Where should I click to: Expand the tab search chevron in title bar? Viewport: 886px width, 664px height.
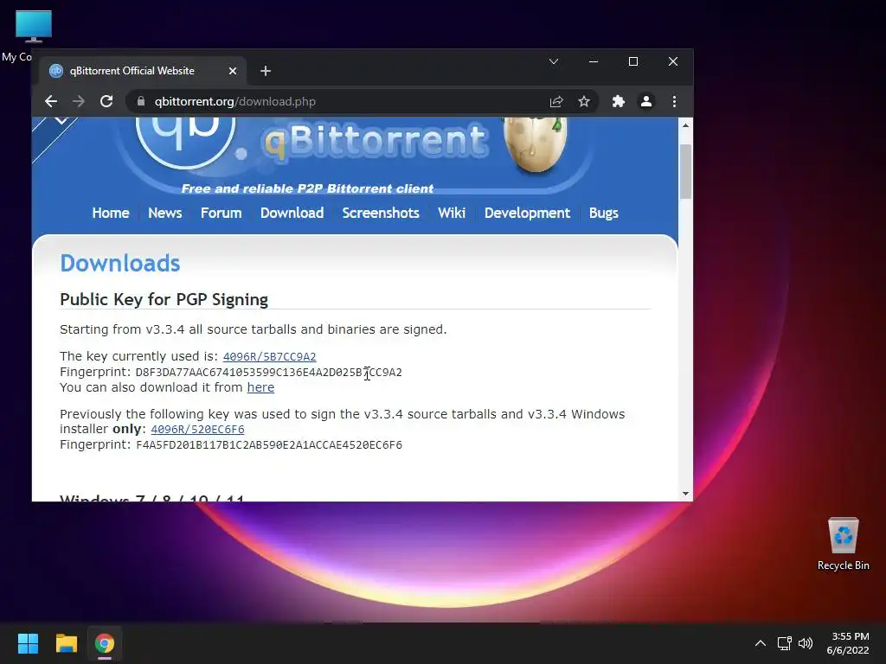point(554,61)
